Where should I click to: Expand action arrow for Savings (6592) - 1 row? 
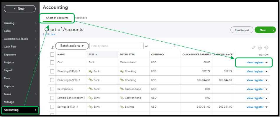[x=266, y=107]
